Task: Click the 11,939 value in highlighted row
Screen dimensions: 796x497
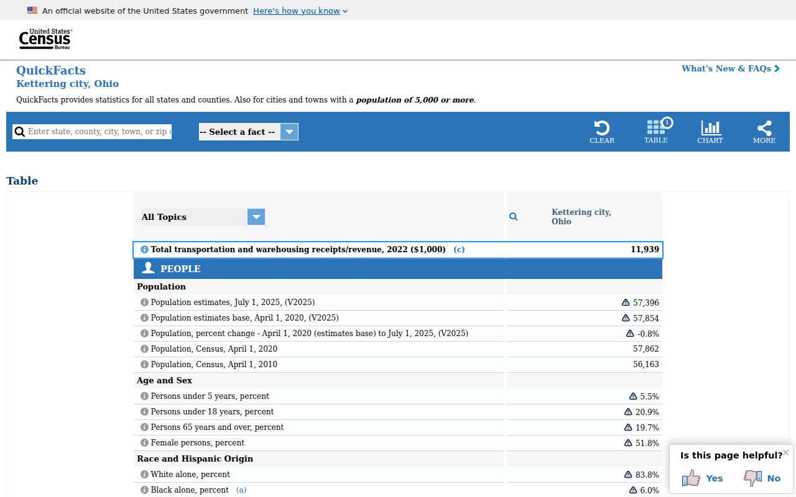Action: (x=645, y=249)
